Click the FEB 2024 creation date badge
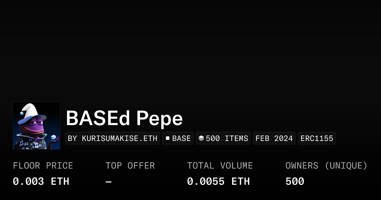 click(274, 138)
